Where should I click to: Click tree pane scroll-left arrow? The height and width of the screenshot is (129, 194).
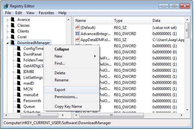[6, 115]
